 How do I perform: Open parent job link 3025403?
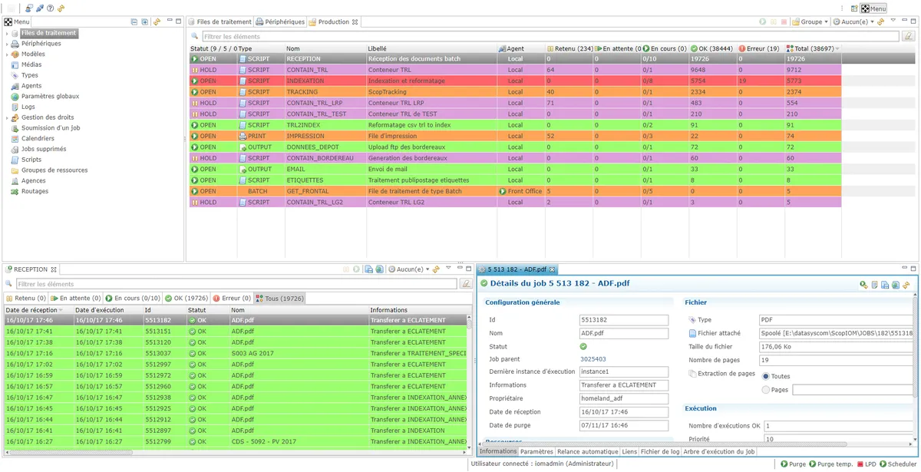pos(593,358)
